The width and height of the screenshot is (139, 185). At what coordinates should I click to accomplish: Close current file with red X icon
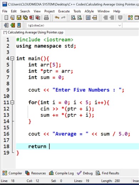coord(31,18)
